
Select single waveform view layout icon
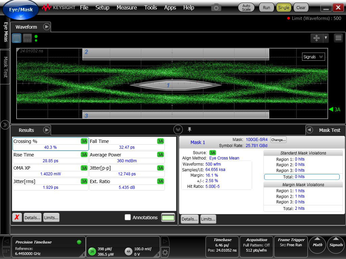coord(17,38)
